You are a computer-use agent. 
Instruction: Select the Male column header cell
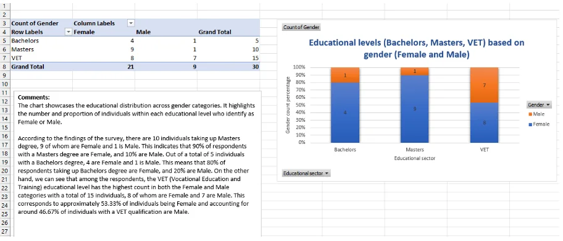tap(166, 32)
